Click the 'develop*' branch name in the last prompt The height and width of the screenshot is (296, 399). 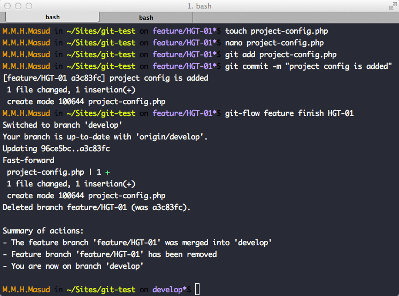(x=170, y=290)
